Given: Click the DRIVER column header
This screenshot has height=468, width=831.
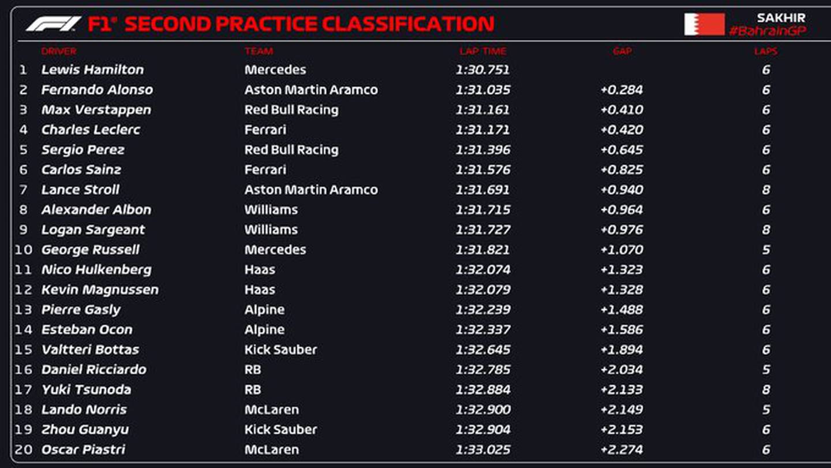Looking at the screenshot, I should [x=59, y=51].
